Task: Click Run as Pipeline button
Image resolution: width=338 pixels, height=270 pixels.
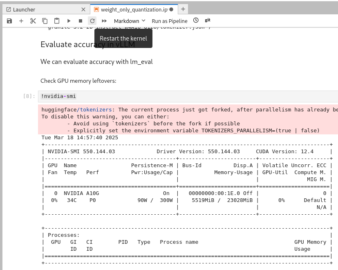Action: (x=170, y=21)
